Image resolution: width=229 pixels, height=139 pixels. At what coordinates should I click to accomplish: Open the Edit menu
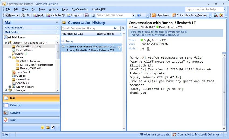[16, 9]
